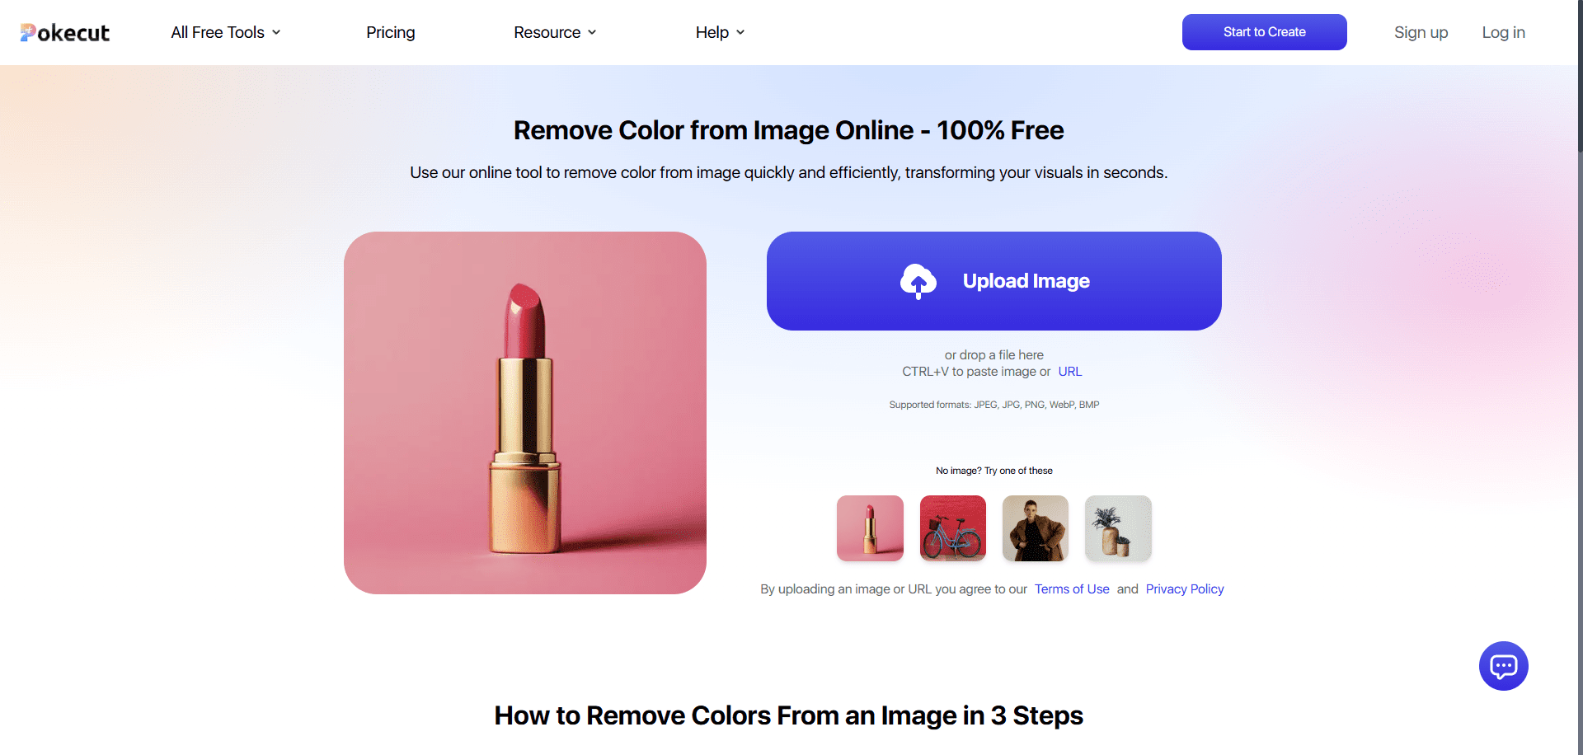
Task: Select the bicycle sample thumbnail
Action: (952, 528)
